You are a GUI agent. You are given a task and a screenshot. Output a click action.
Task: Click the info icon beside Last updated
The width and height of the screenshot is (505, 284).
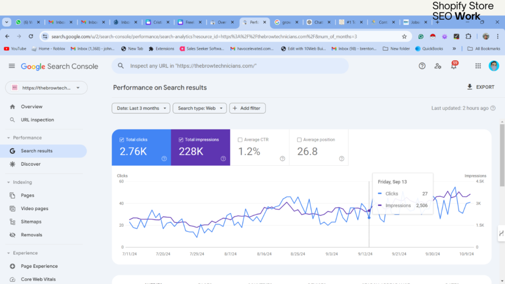pos(493,108)
